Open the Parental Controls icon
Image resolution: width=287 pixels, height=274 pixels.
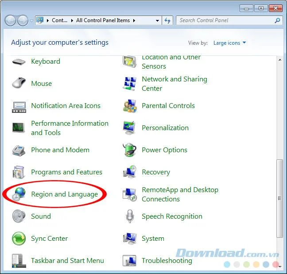click(130, 106)
